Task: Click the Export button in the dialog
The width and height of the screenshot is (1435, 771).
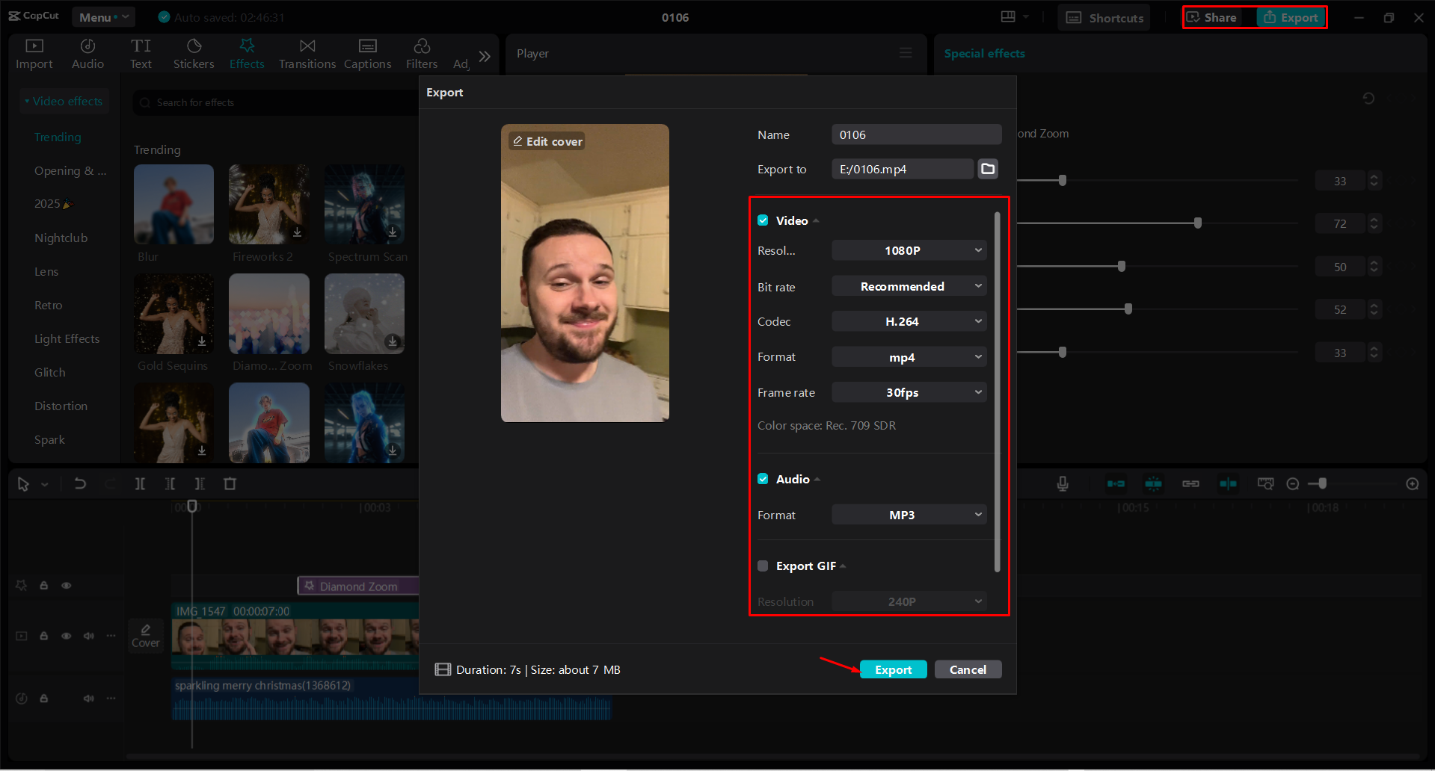Action: [x=893, y=669]
